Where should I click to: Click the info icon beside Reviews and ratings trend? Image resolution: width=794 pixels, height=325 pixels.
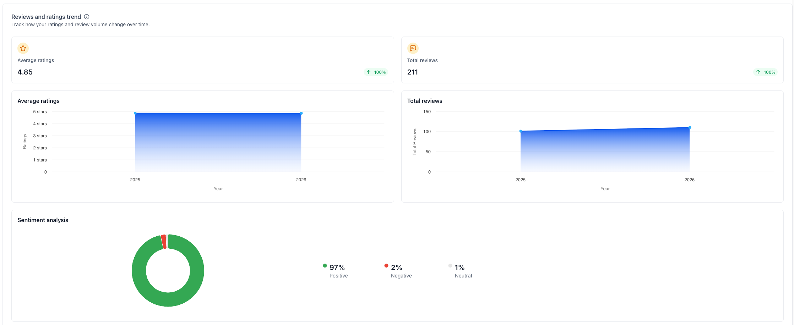point(87,17)
